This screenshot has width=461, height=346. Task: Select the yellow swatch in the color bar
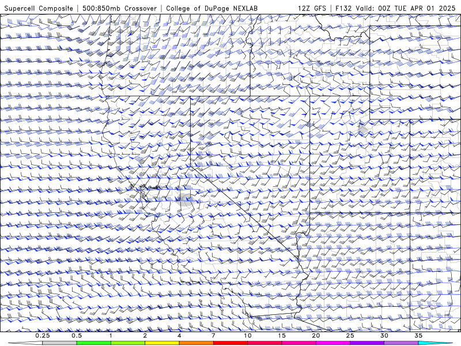pyautogui.click(x=162, y=343)
